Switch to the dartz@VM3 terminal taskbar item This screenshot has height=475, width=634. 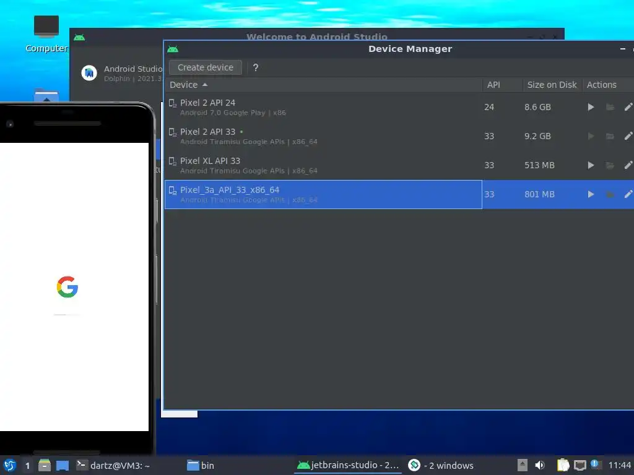click(113, 465)
